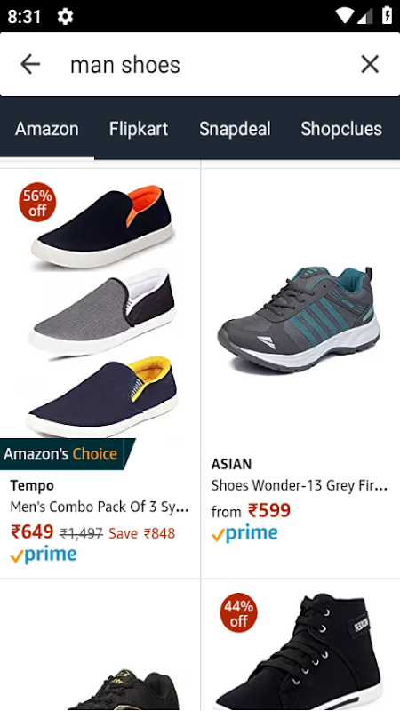
Task: Open 'Men's Combo Pack Of 3' title
Action: point(100,507)
